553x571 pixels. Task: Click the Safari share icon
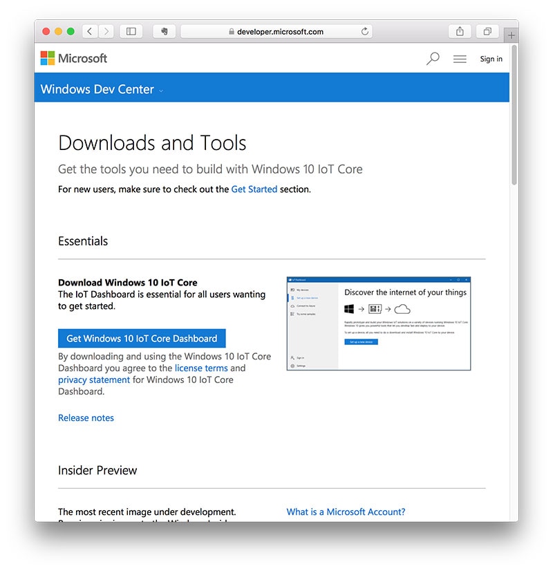pyautogui.click(x=459, y=31)
